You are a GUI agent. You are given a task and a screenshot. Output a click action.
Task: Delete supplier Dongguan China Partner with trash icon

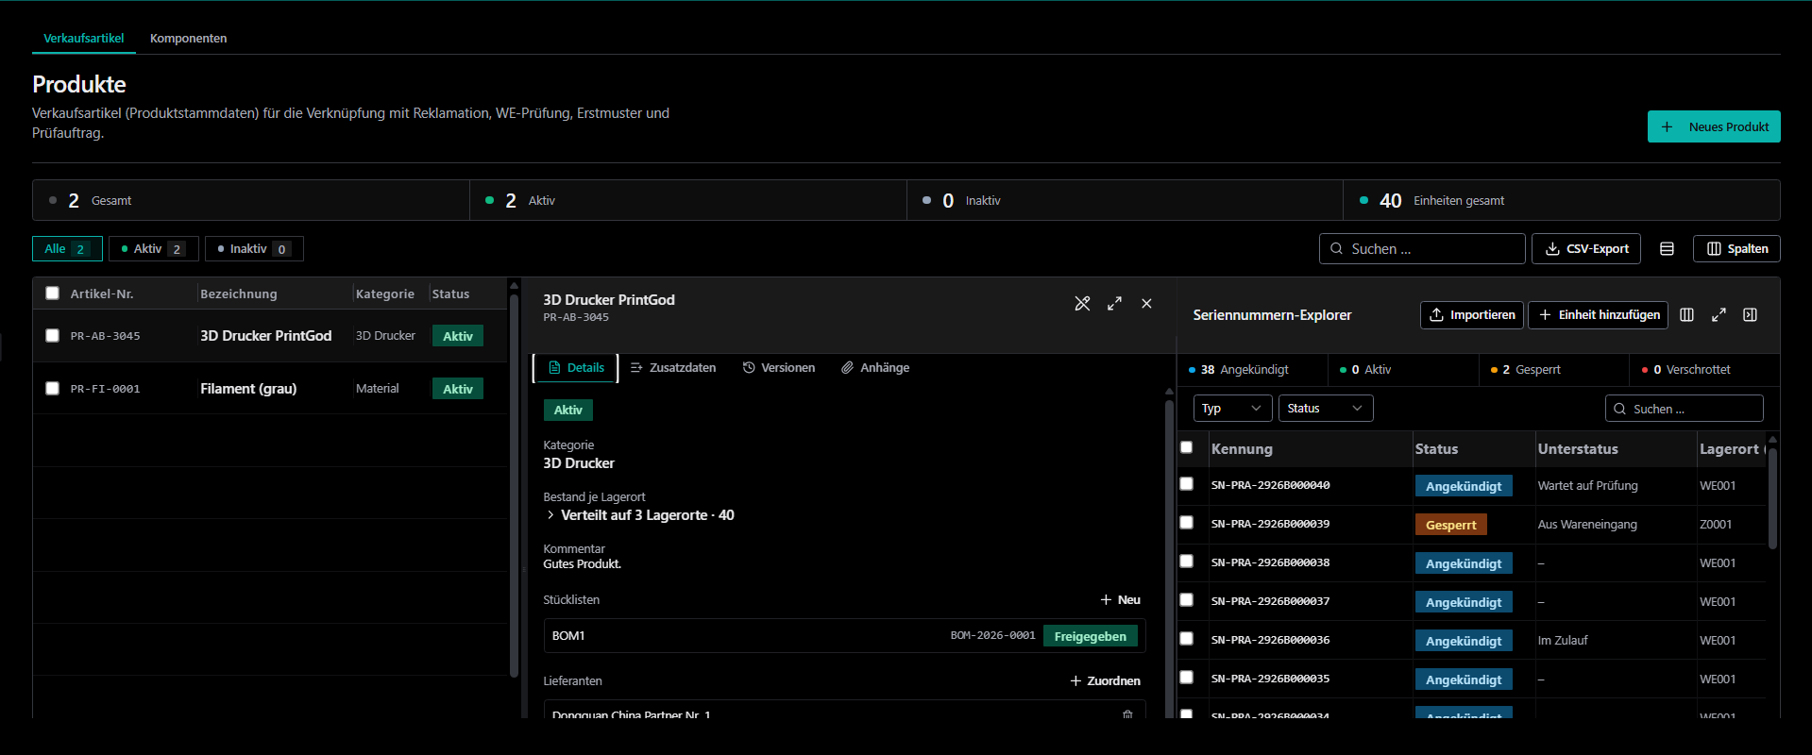click(1127, 714)
